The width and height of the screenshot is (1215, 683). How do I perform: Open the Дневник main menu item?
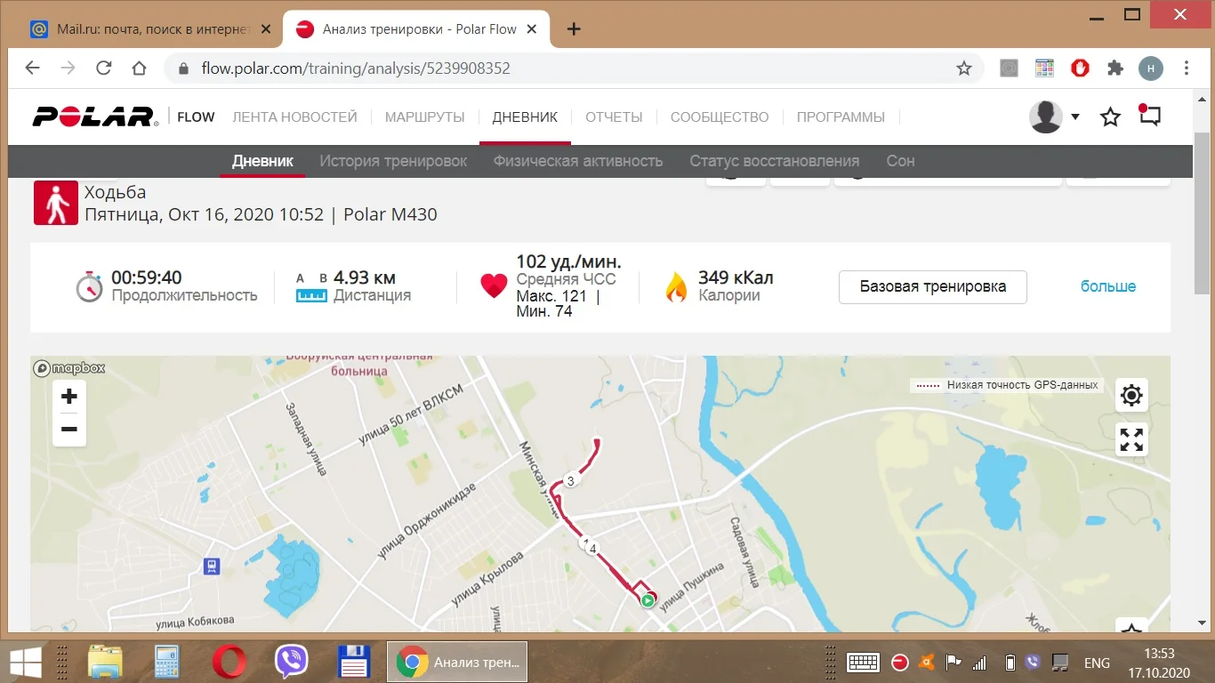pos(525,117)
